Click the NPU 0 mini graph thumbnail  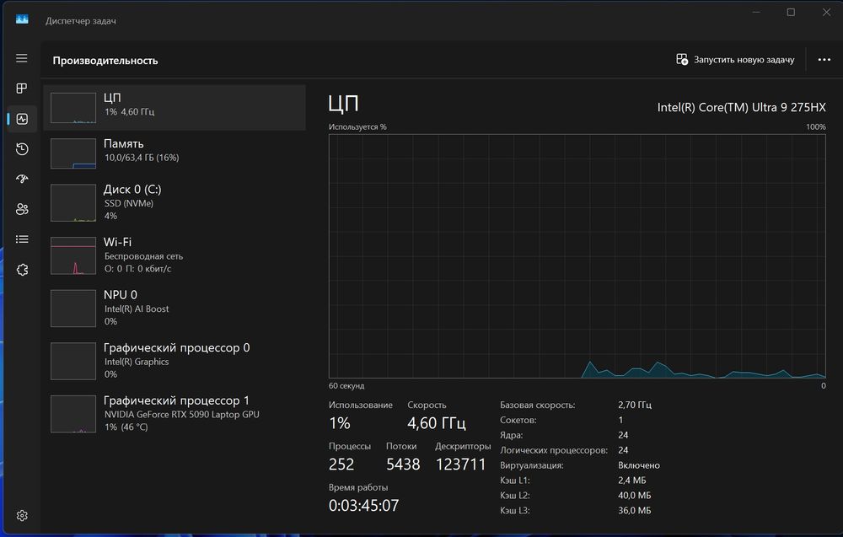pos(73,309)
